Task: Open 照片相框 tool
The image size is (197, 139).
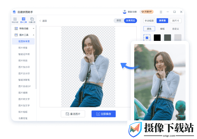Action: pos(23,112)
